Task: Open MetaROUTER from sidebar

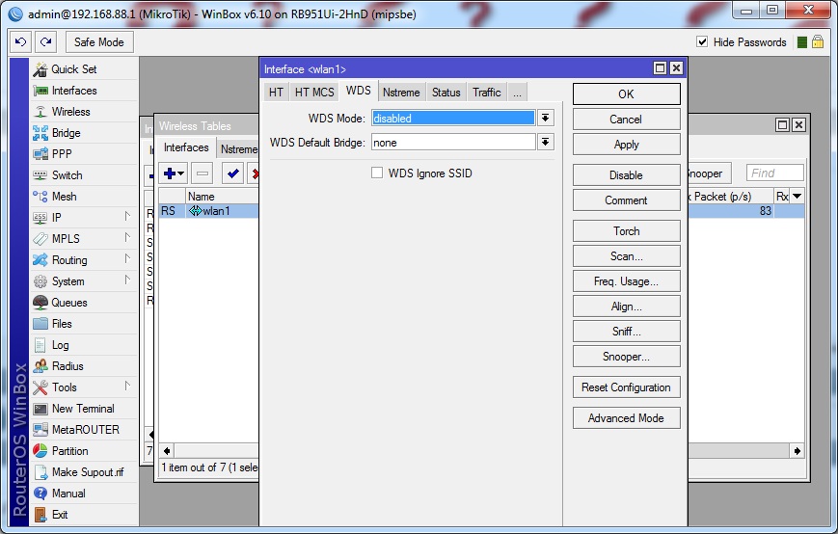Action: click(84, 430)
